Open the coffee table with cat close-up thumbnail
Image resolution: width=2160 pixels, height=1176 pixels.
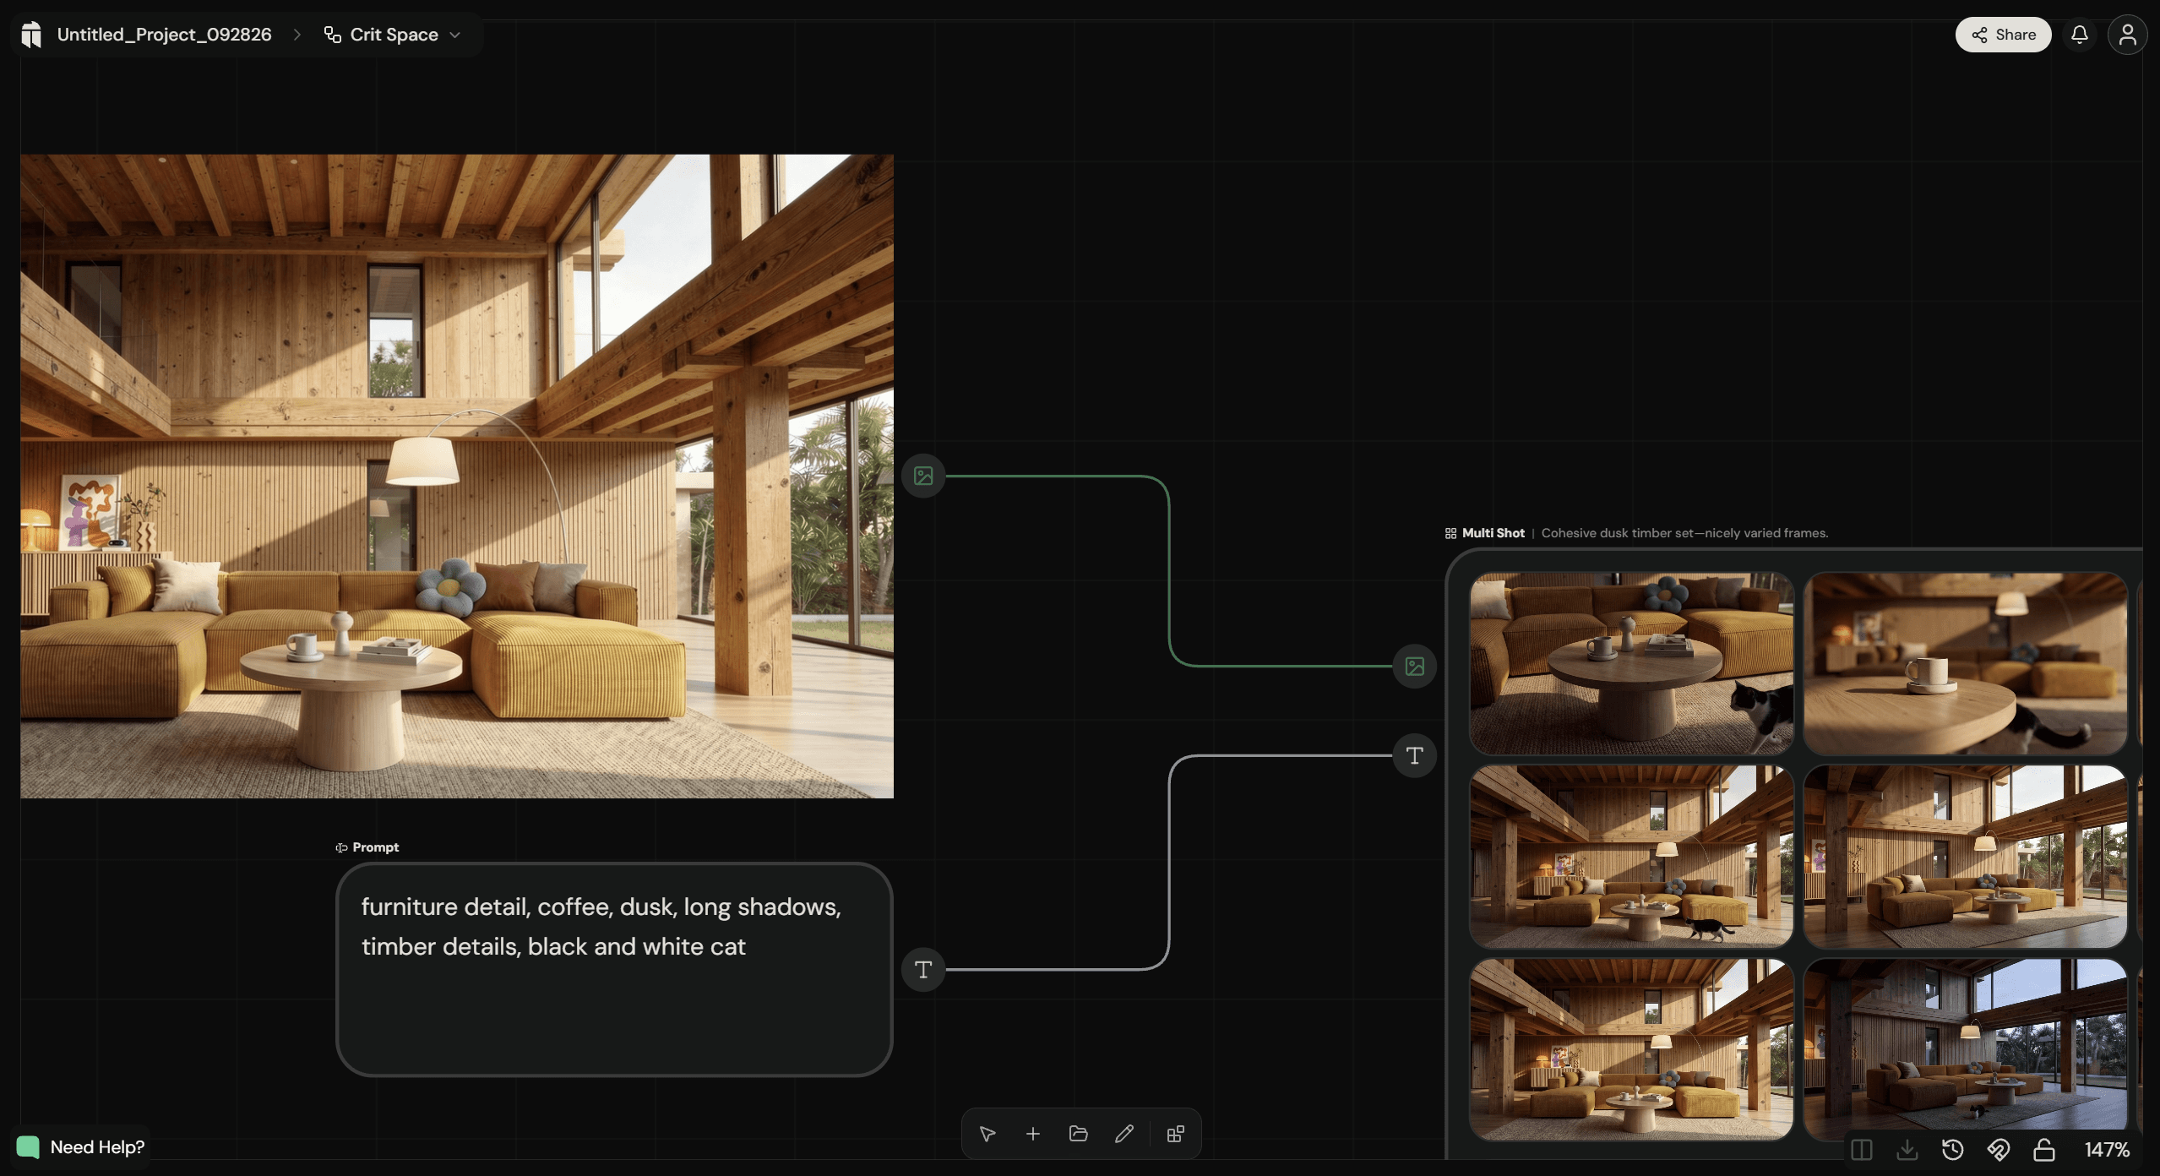coord(1631,663)
